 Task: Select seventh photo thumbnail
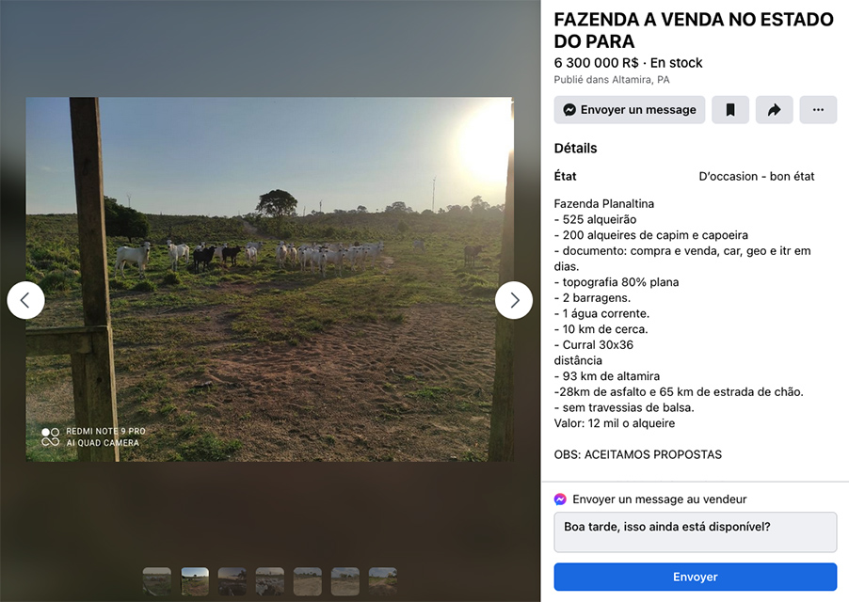383,581
